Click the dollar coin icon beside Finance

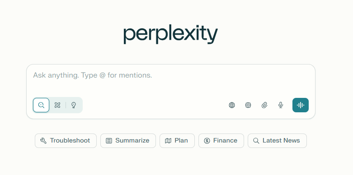click(x=207, y=141)
